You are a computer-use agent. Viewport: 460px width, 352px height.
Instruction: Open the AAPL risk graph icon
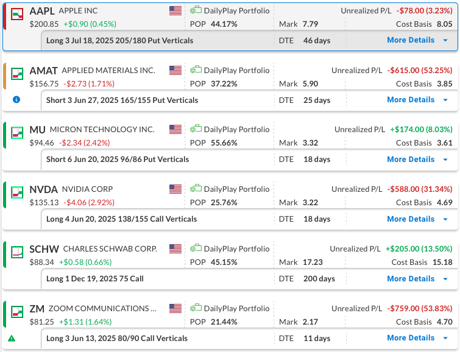tap(17, 14)
